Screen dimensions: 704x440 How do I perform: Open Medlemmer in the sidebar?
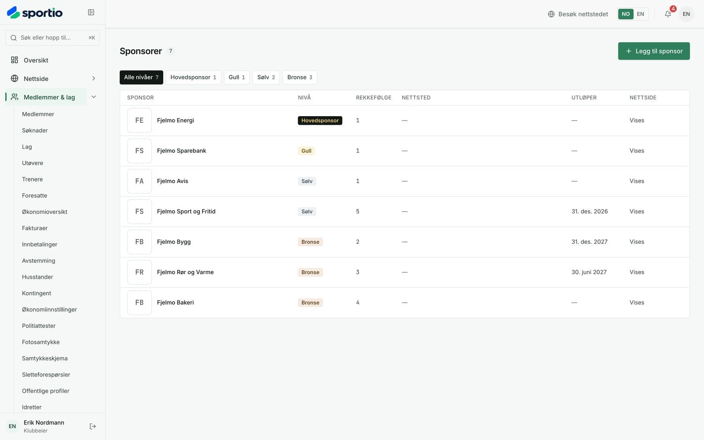coord(38,114)
